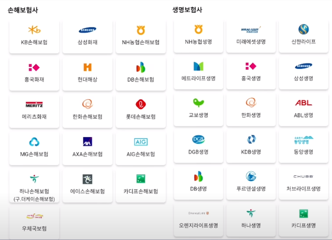Click the (구.더케이손해보험) subtitle text
Image resolution: width=332 pixels, height=240 pixels.
(x=34, y=199)
